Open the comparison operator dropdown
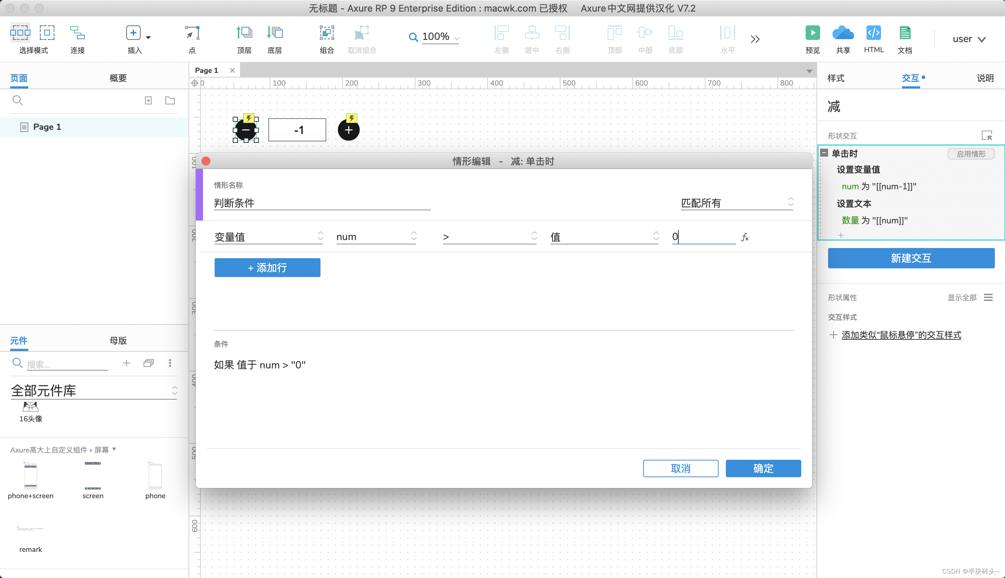The height and width of the screenshot is (578, 1005). (x=489, y=237)
